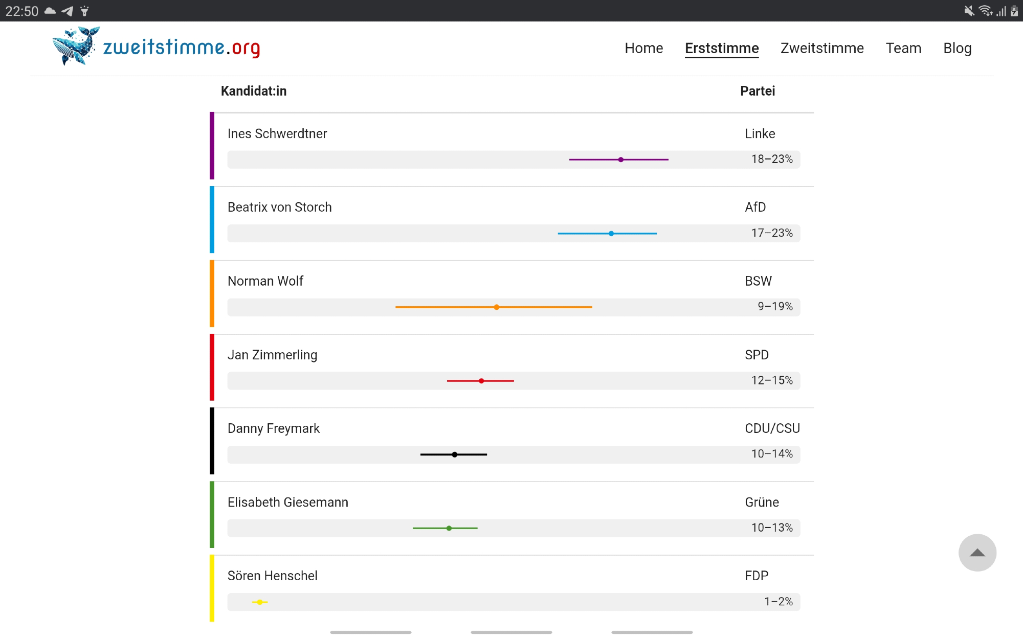Image resolution: width=1023 pixels, height=639 pixels.
Task: Tap the Wi-Fi status icon
Action: point(985,11)
